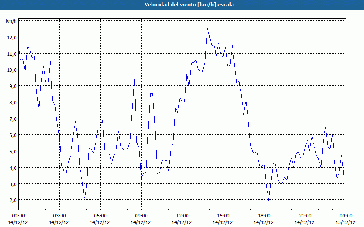Click the chart title 'Velocidad del viento [km/h] escala'

point(189,5)
